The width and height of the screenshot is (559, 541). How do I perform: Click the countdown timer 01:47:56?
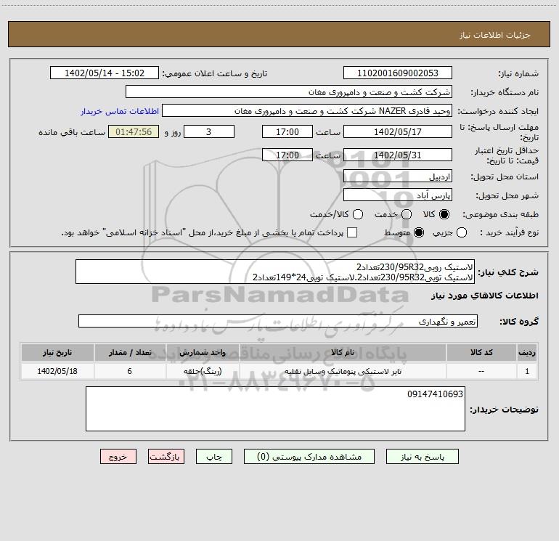[134, 131]
